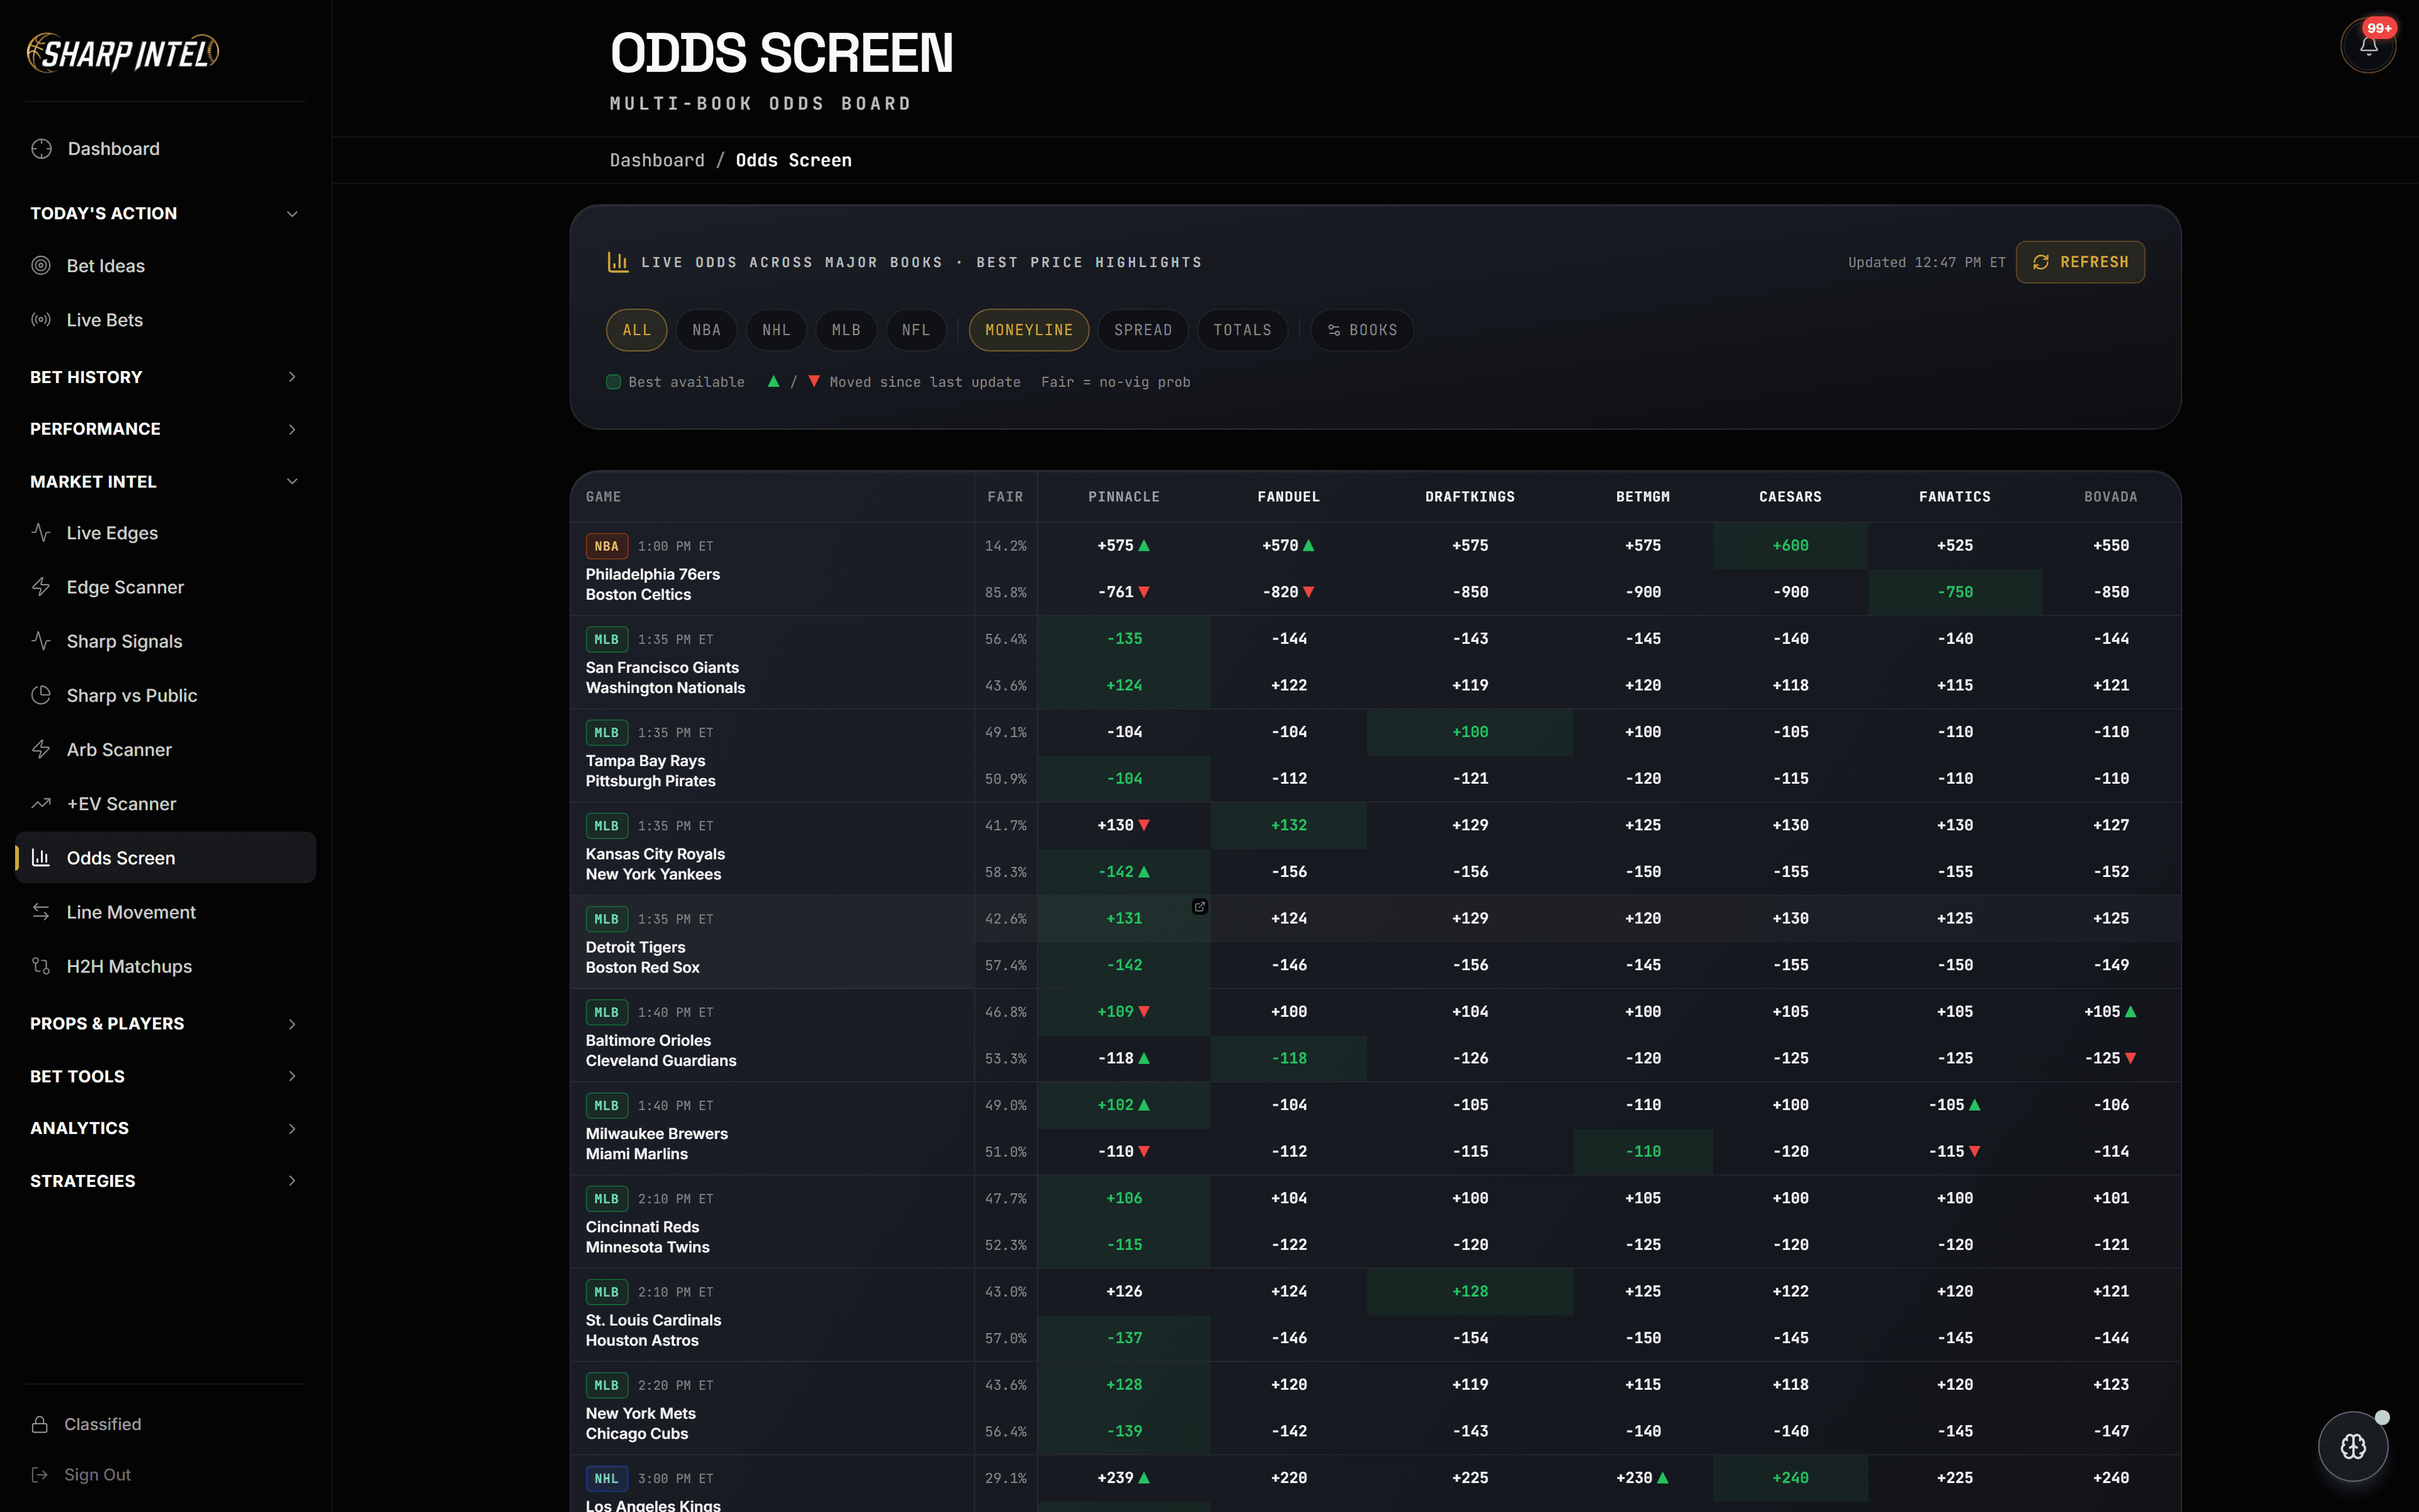2419x1512 pixels.
Task: Click Pinnacle +128 for New York Mets
Action: [1124, 1385]
